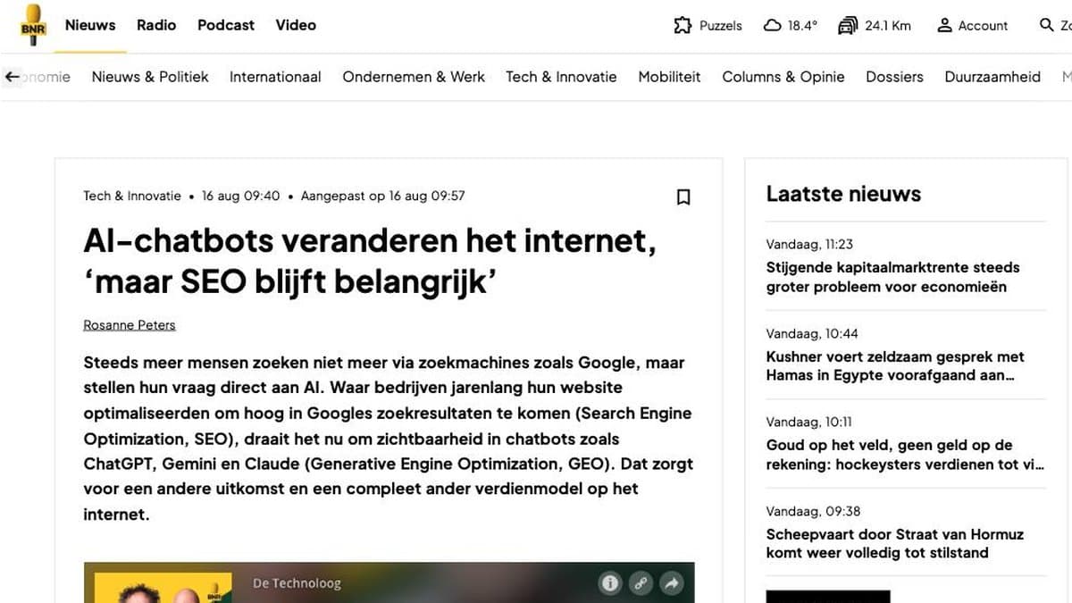Image resolution: width=1072 pixels, height=603 pixels.
Task: Open Columns & Opinie category
Action: point(783,77)
